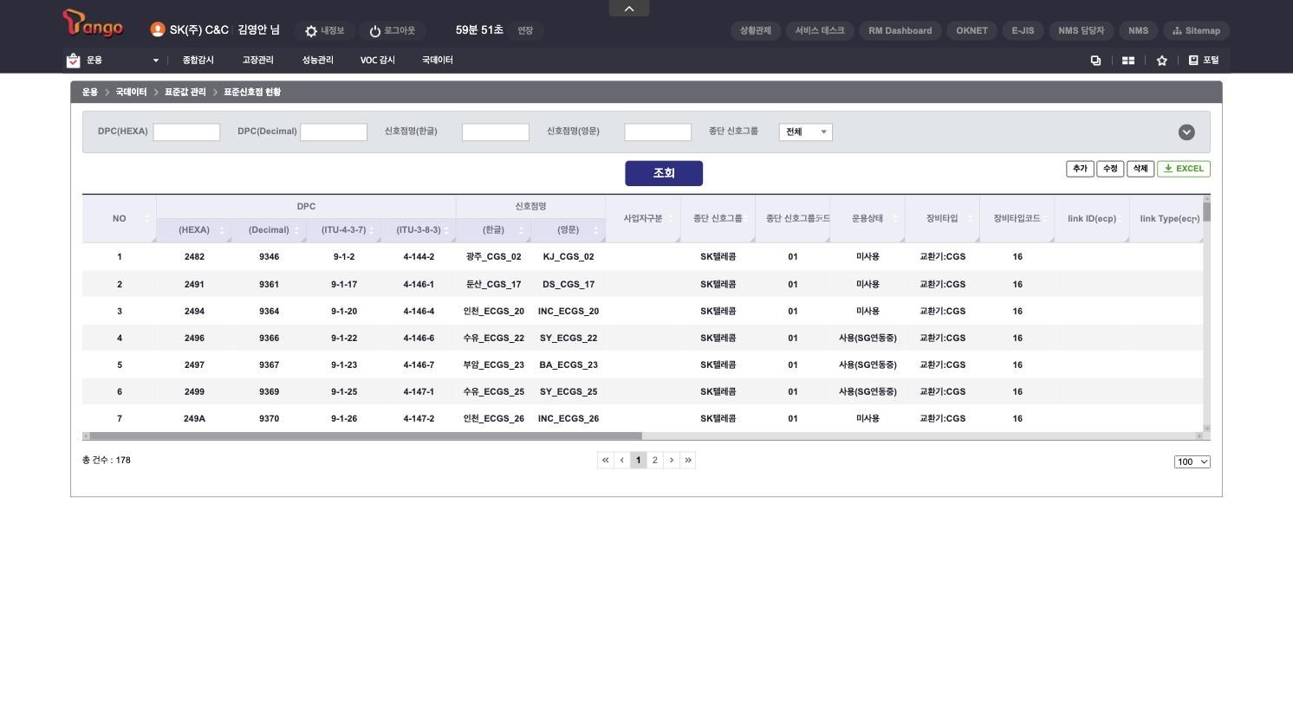Viewport: 1293px width, 703px height.
Task: Download data with the EXCEL button
Action: (1184, 169)
